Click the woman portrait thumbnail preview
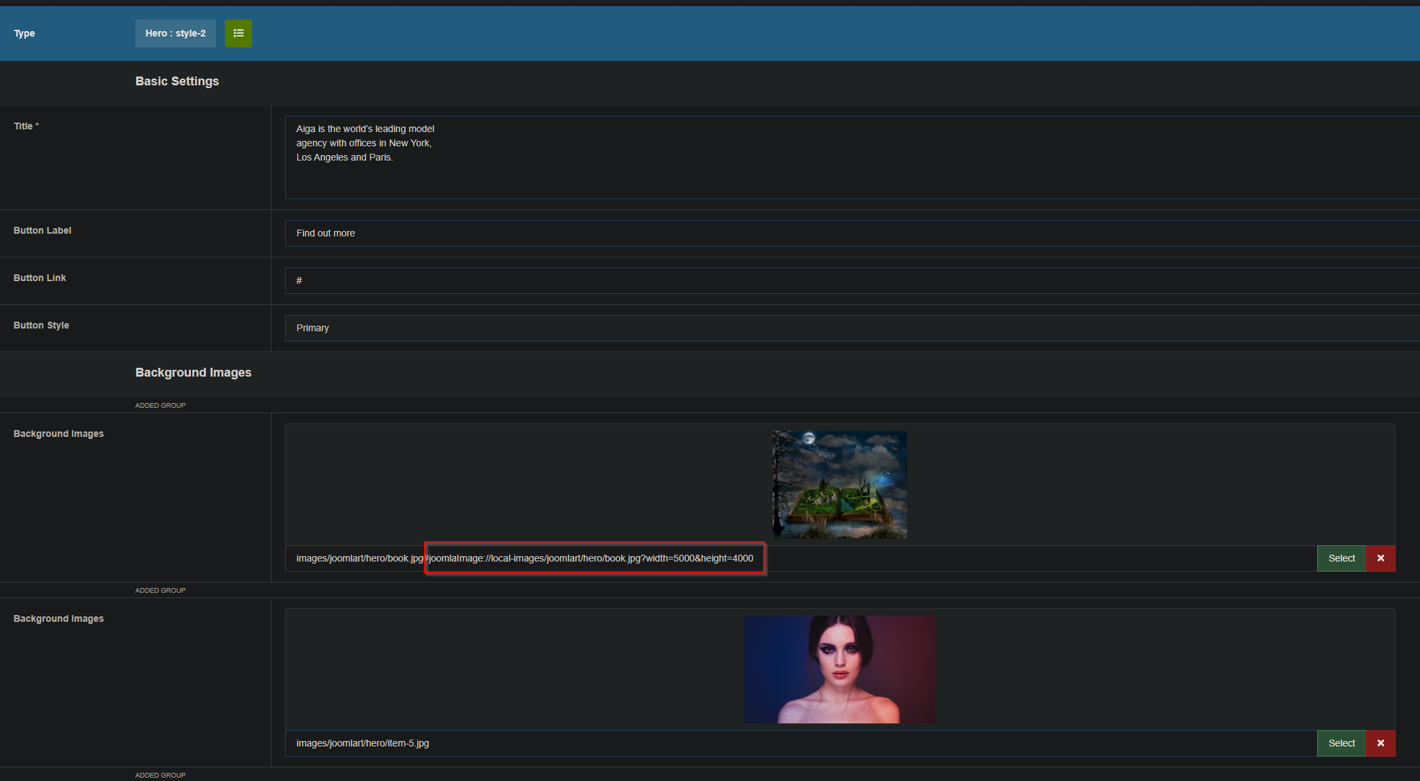This screenshot has height=781, width=1420. pos(839,669)
